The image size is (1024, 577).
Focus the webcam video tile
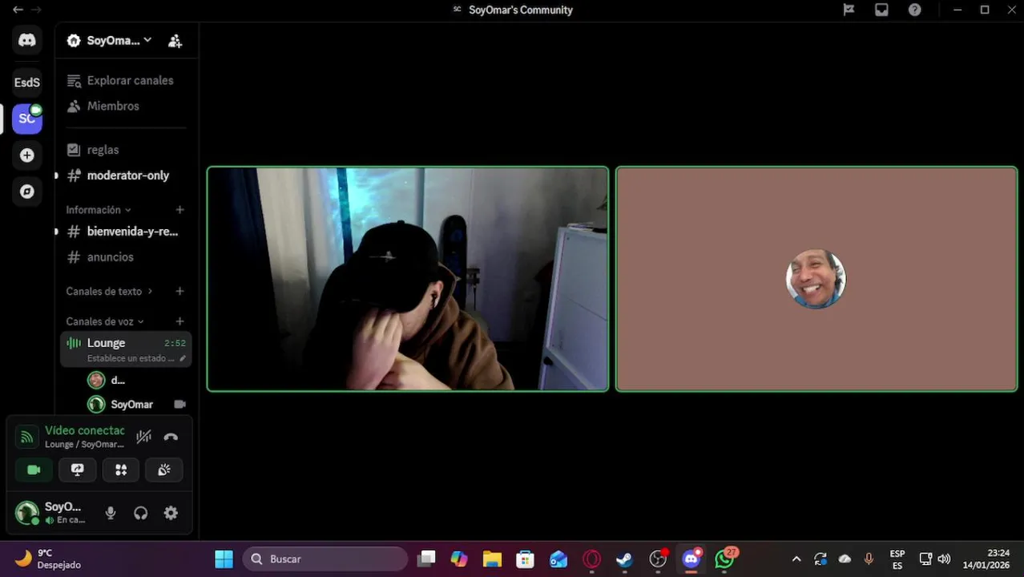pyautogui.click(x=408, y=279)
